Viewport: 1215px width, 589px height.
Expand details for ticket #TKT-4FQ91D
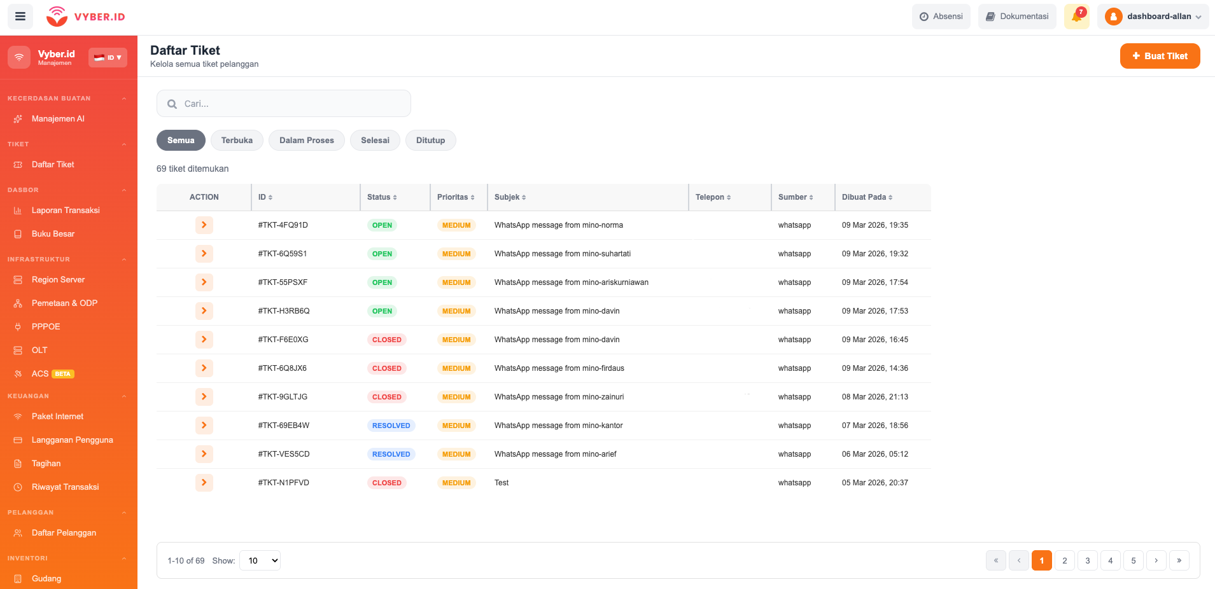coord(204,225)
